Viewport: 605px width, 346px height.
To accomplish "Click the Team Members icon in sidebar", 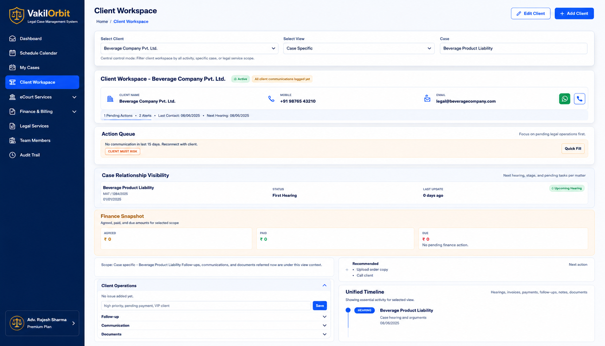I will click(12, 140).
